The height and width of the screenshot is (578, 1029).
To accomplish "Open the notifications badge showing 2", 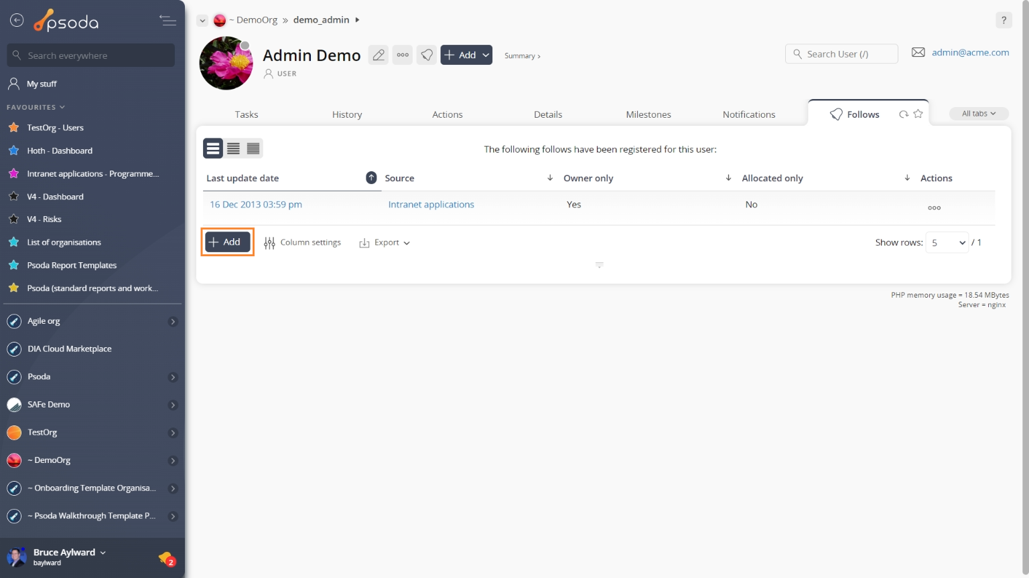I will click(167, 559).
